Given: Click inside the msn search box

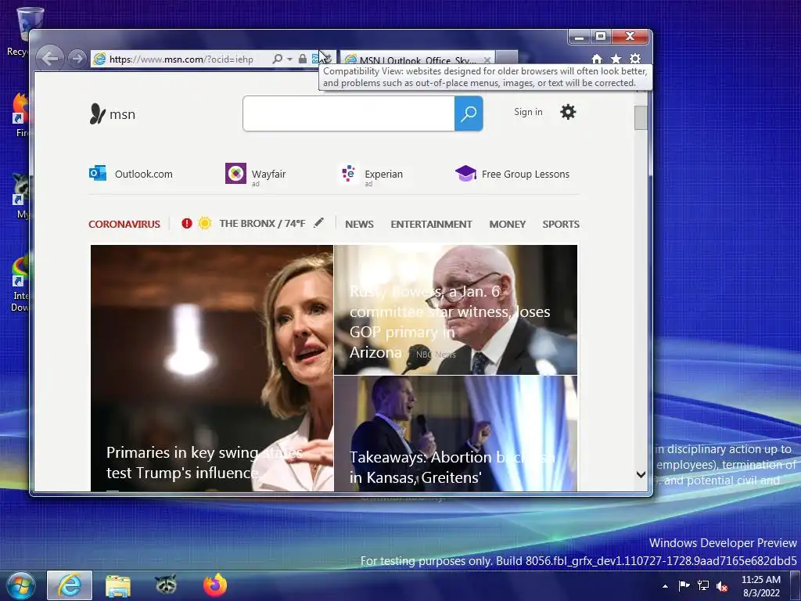Looking at the screenshot, I should 348,113.
